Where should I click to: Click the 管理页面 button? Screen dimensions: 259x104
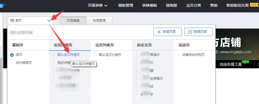pyautogui.click(x=198, y=32)
